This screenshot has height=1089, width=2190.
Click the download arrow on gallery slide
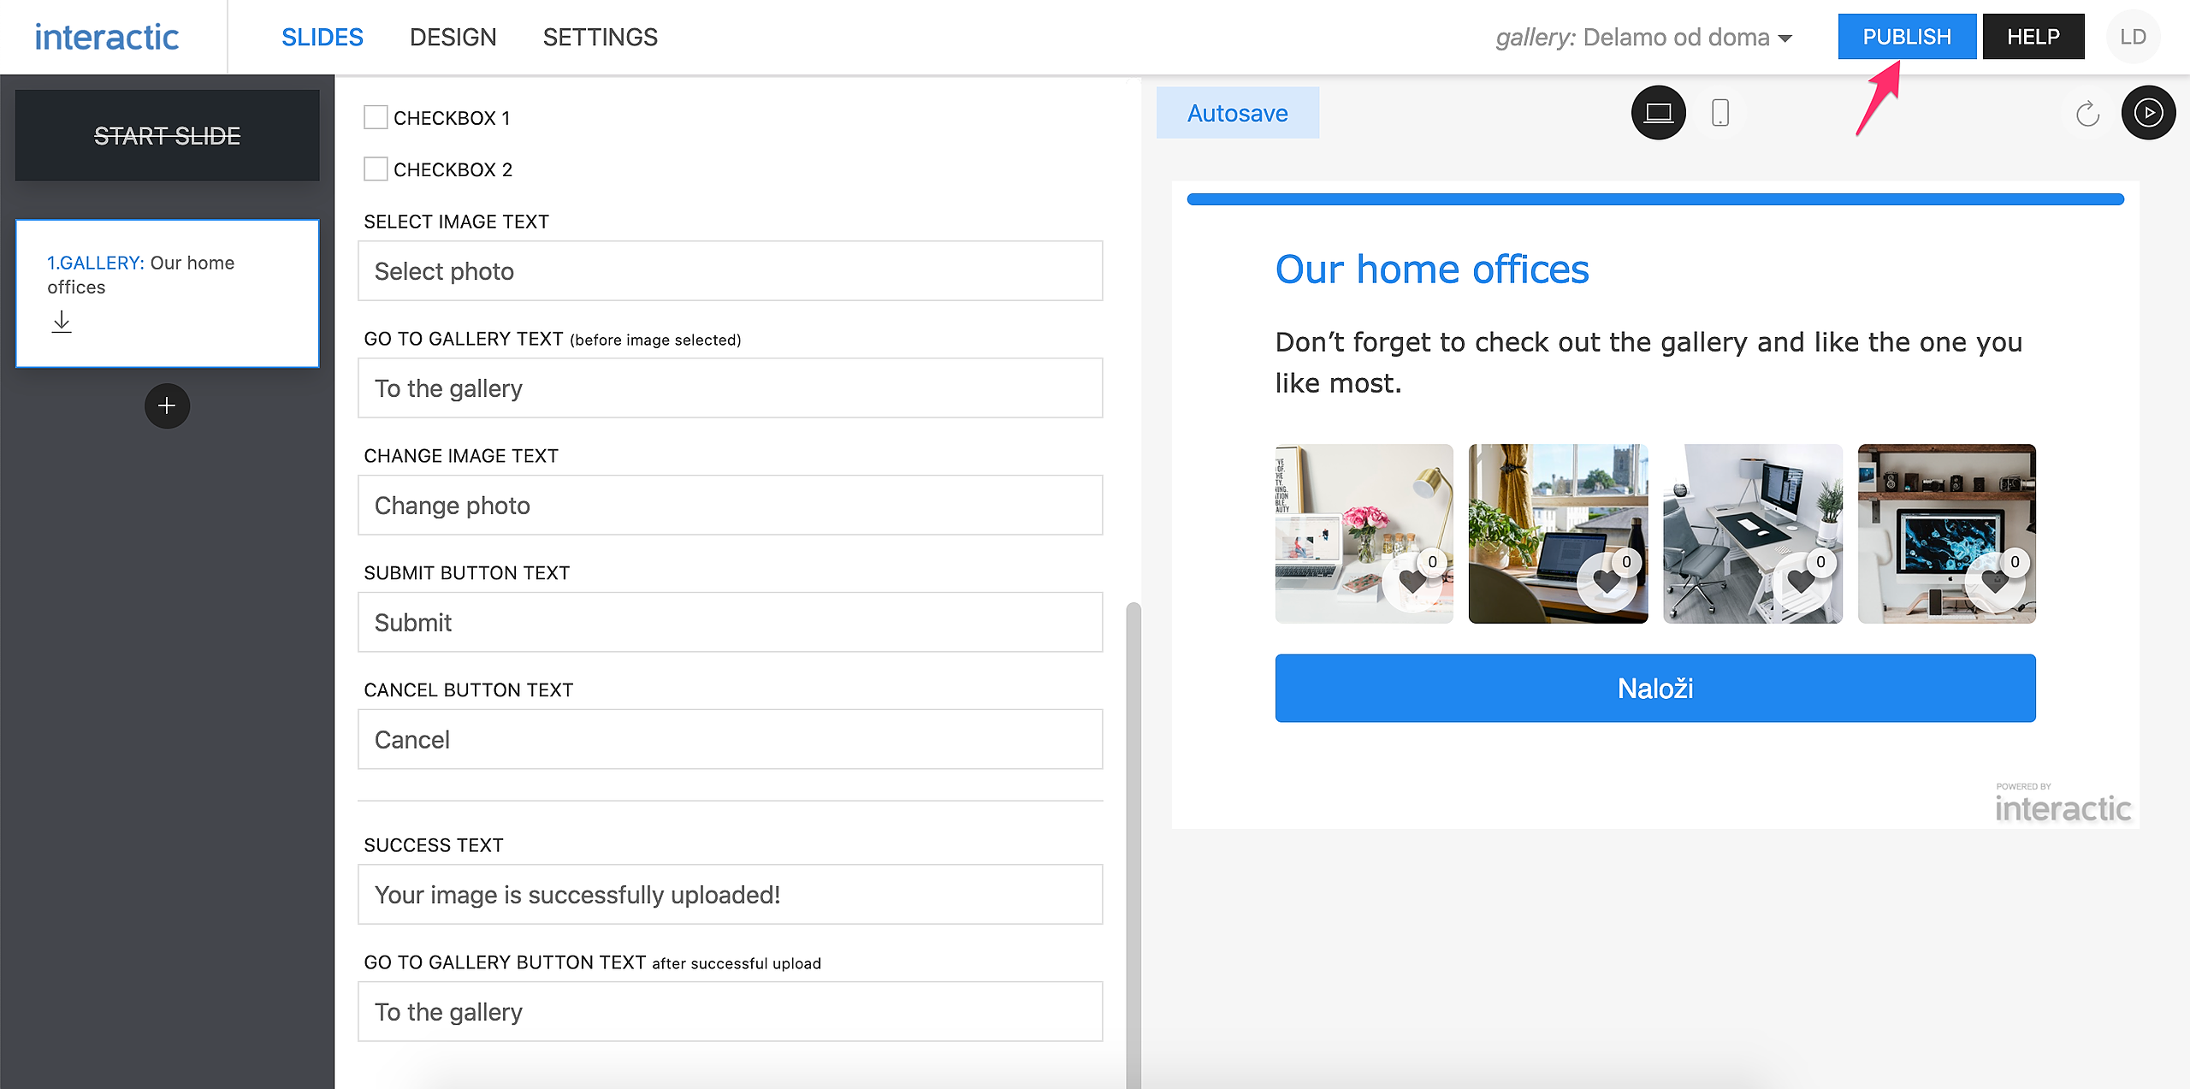pyautogui.click(x=62, y=323)
